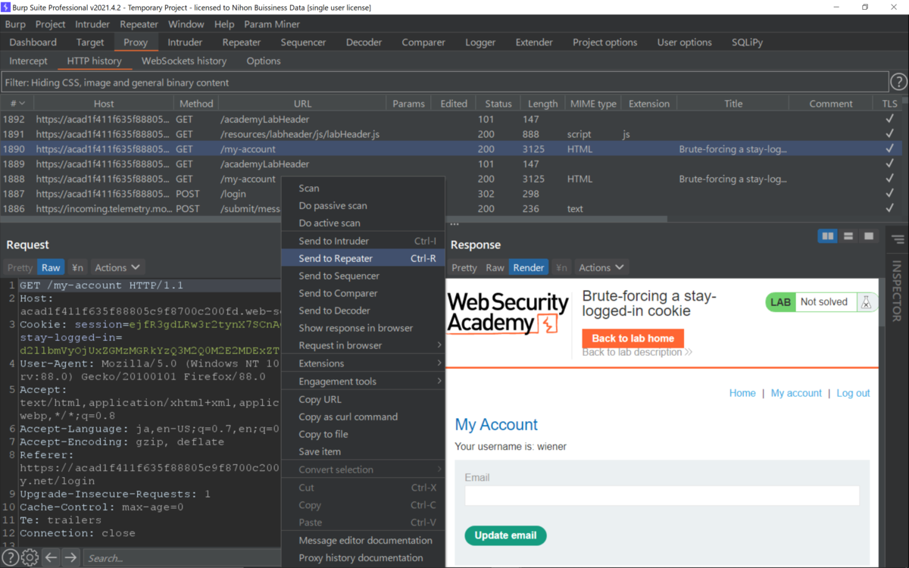This screenshot has height=568, width=909.
Task: Click the filter bar to edit filter
Action: [445, 83]
